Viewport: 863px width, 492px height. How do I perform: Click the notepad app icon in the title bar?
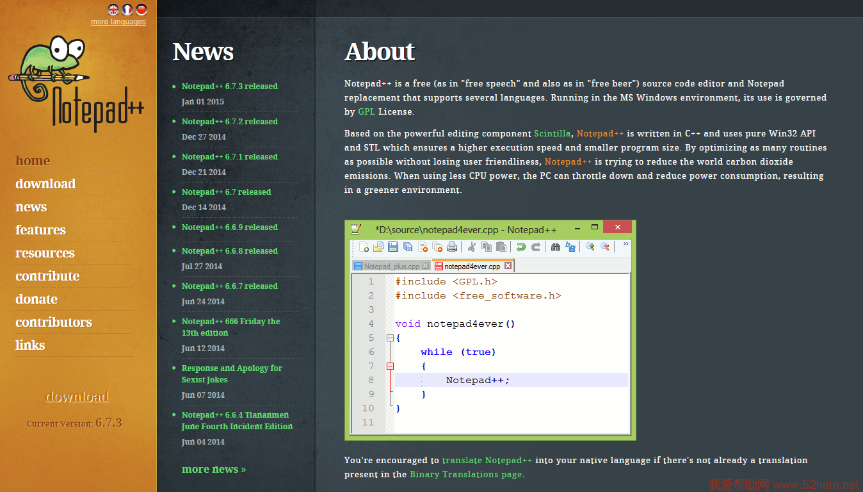(356, 229)
